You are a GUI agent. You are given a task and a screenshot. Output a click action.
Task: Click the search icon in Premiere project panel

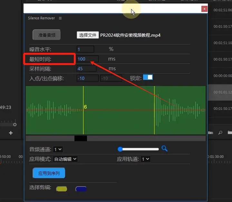pos(220,132)
